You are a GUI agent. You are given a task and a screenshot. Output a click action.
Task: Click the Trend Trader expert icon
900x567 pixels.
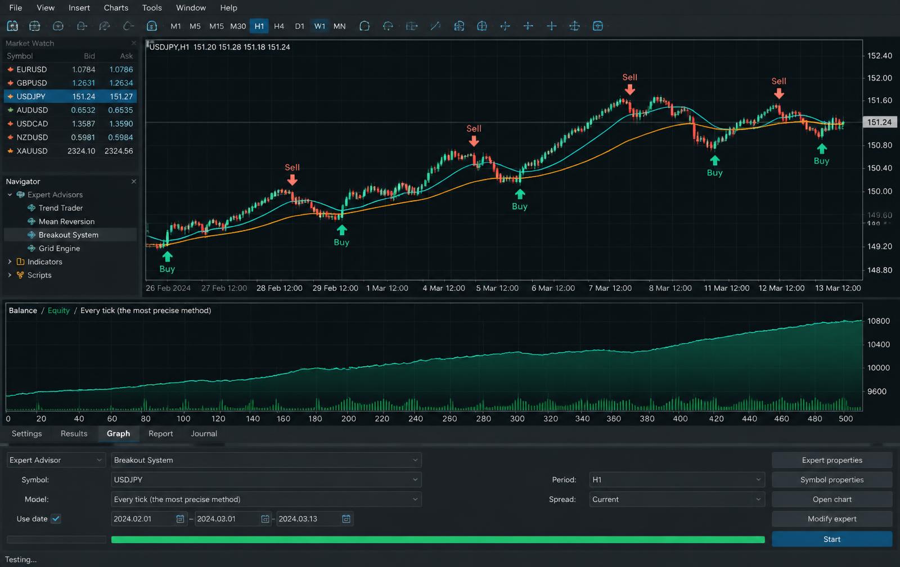(31, 208)
